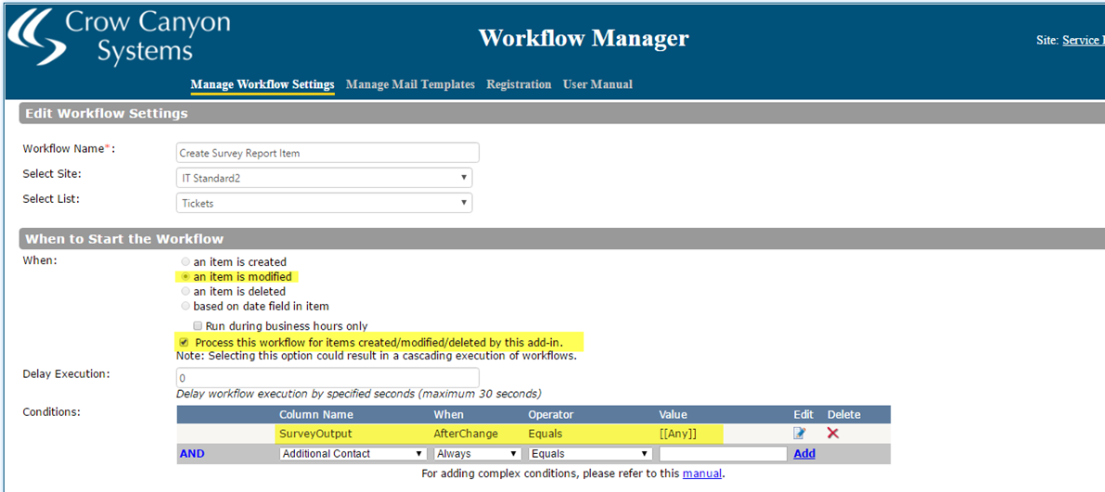This screenshot has height=492, width=1105.
Task: Select the 'based on date field in item' option
Action: [x=186, y=306]
